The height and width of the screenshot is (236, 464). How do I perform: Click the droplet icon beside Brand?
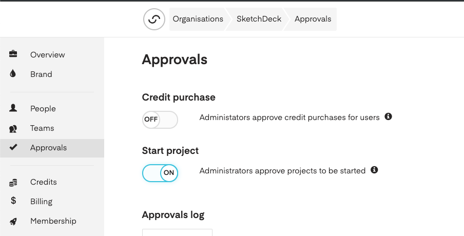[13, 73]
